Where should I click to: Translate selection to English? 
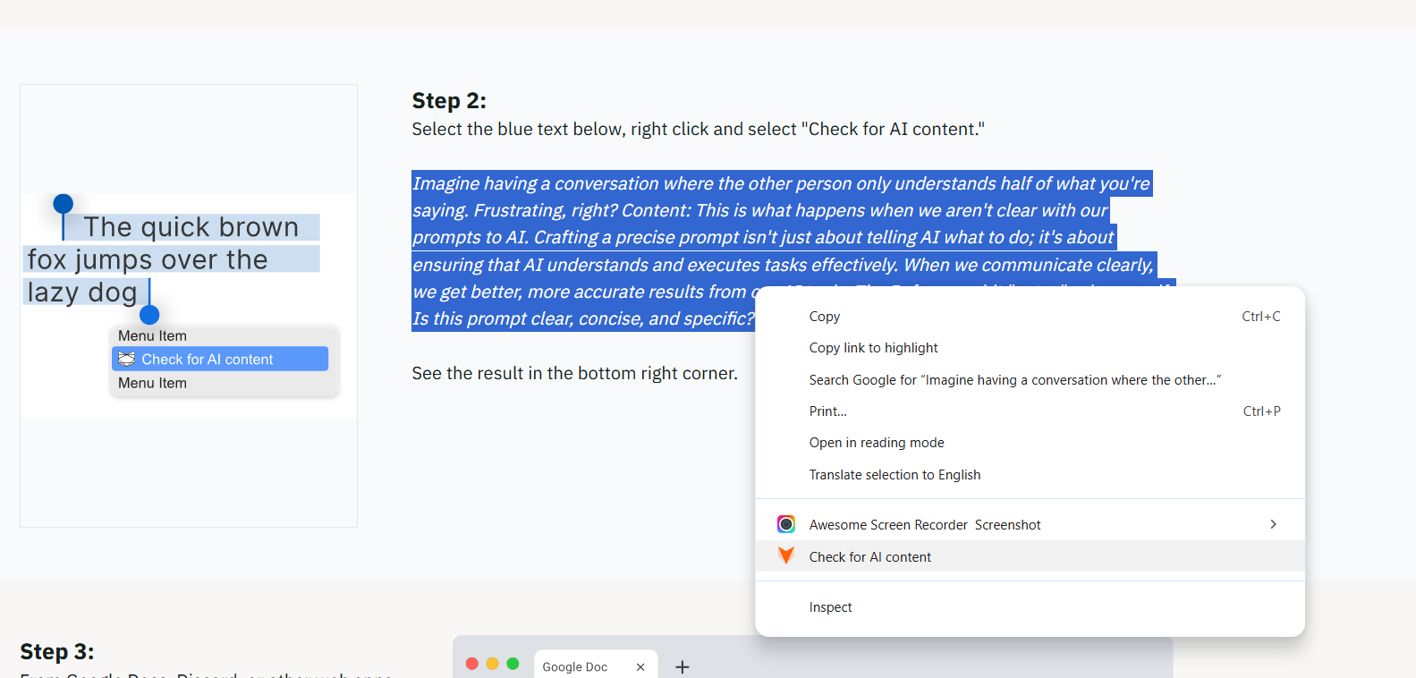tap(895, 475)
